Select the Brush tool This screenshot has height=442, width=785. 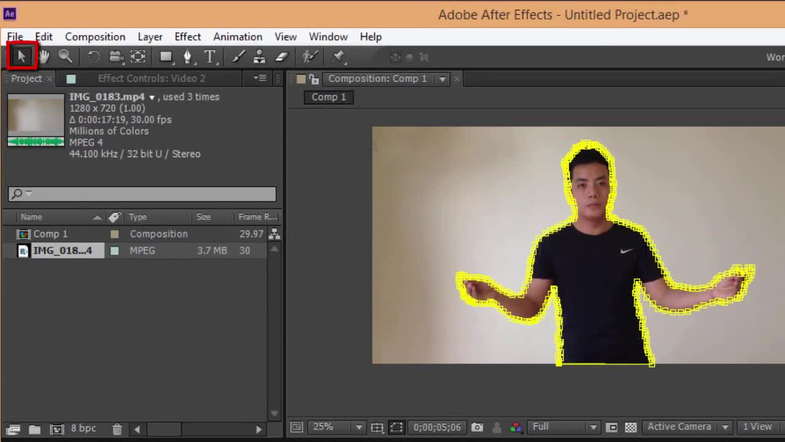(x=239, y=56)
